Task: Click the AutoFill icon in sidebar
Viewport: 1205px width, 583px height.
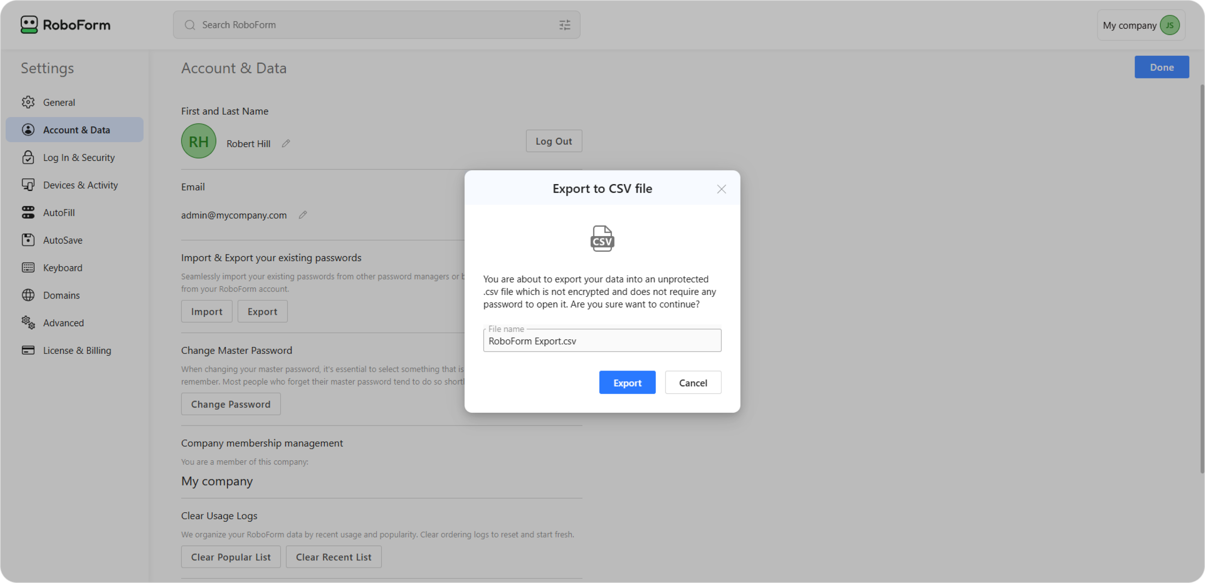Action: pyautogui.click(x=28, y=212)
